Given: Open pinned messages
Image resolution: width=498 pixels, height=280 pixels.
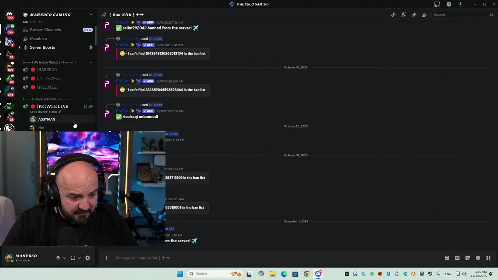Looking at the screenshot, I should 414,15.
